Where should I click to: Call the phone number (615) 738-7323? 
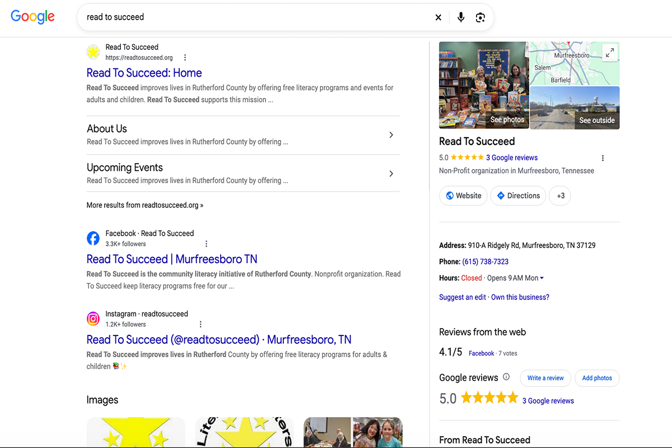tap(486, 262)
